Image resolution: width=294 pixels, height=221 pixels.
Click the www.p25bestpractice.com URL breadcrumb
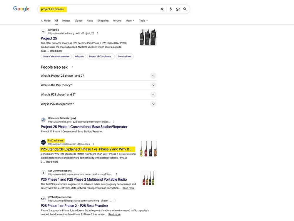tap(80, 200)
